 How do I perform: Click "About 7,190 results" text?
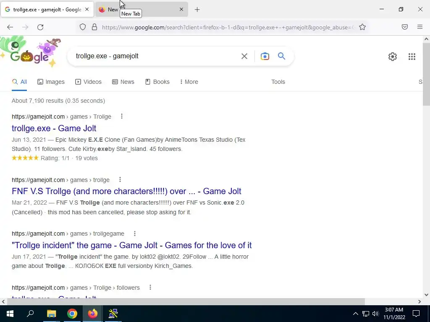click(x=37, y=101)
